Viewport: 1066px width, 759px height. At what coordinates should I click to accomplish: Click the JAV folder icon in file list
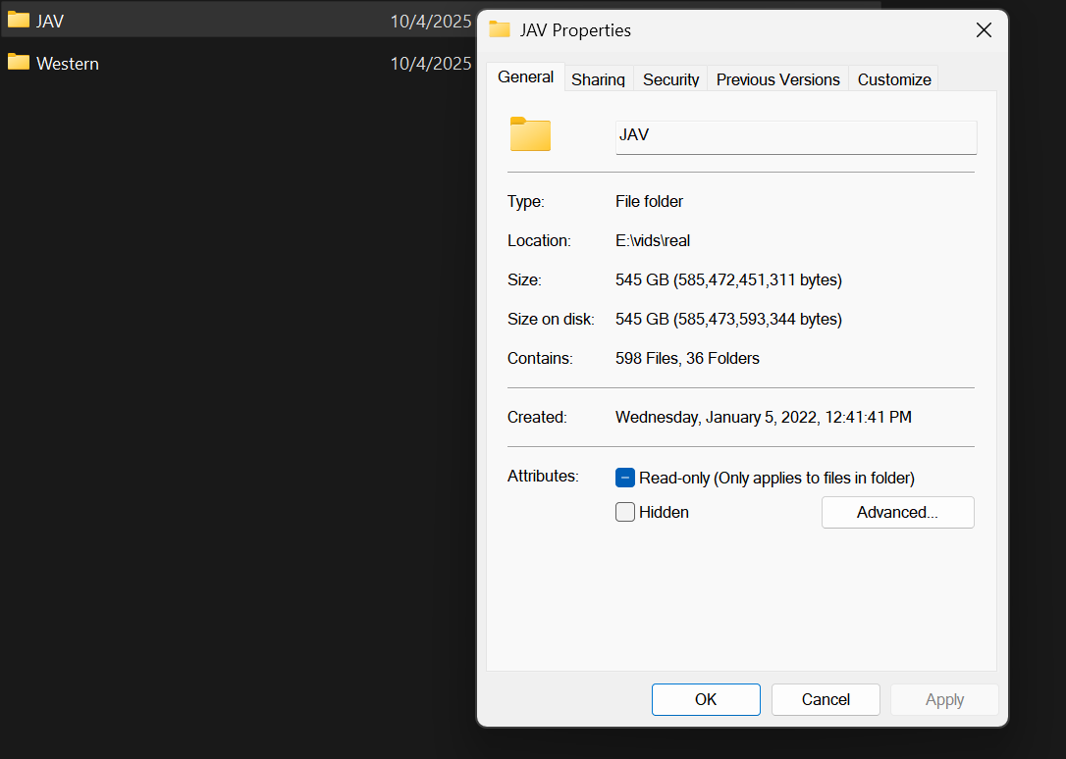tap(19, 21)
